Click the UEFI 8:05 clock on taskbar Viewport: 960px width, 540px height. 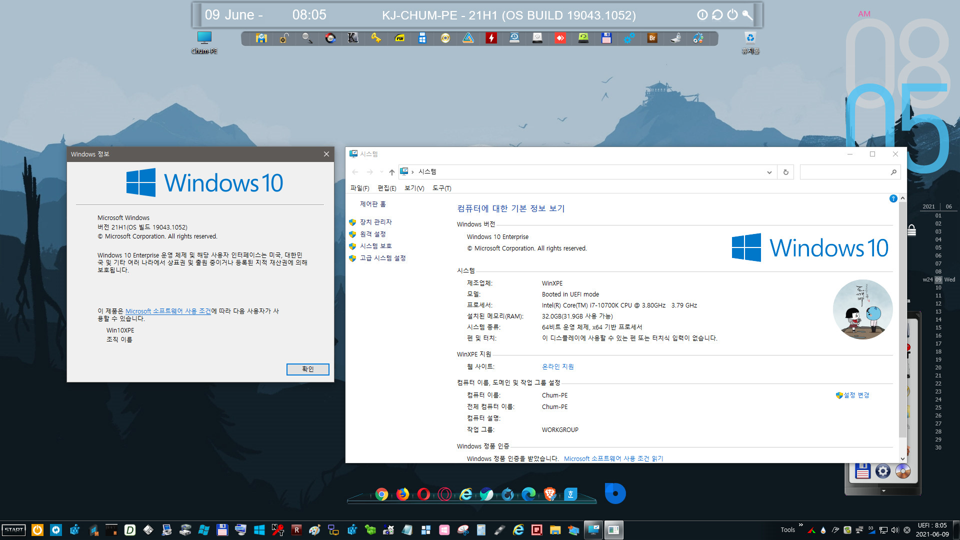click(x=932, y=529)
